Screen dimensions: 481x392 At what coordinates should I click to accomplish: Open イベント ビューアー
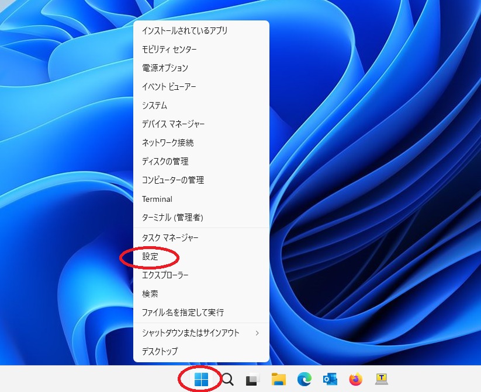(201, 87)
